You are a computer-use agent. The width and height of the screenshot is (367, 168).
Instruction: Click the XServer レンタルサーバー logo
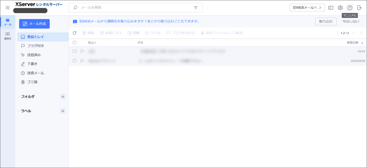[39, 4]
